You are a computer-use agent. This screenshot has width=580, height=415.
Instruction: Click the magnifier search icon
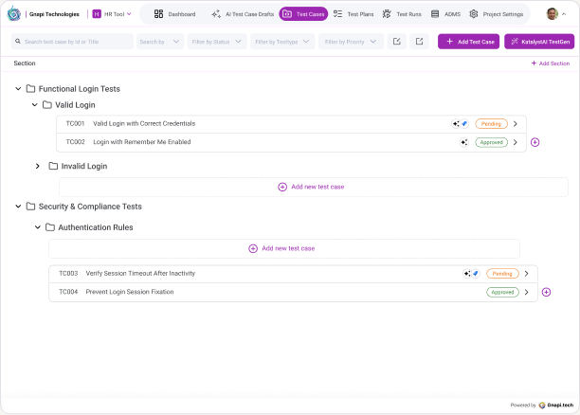click(x=18, y=42)
